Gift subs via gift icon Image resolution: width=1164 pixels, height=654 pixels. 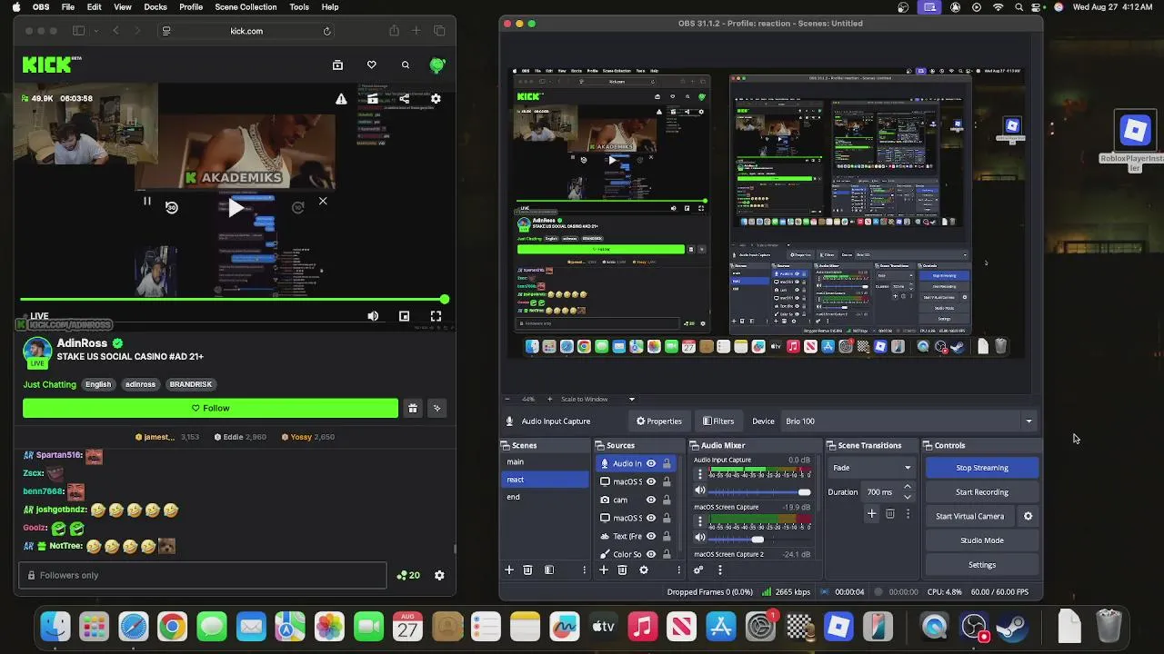tap(413, 409)
